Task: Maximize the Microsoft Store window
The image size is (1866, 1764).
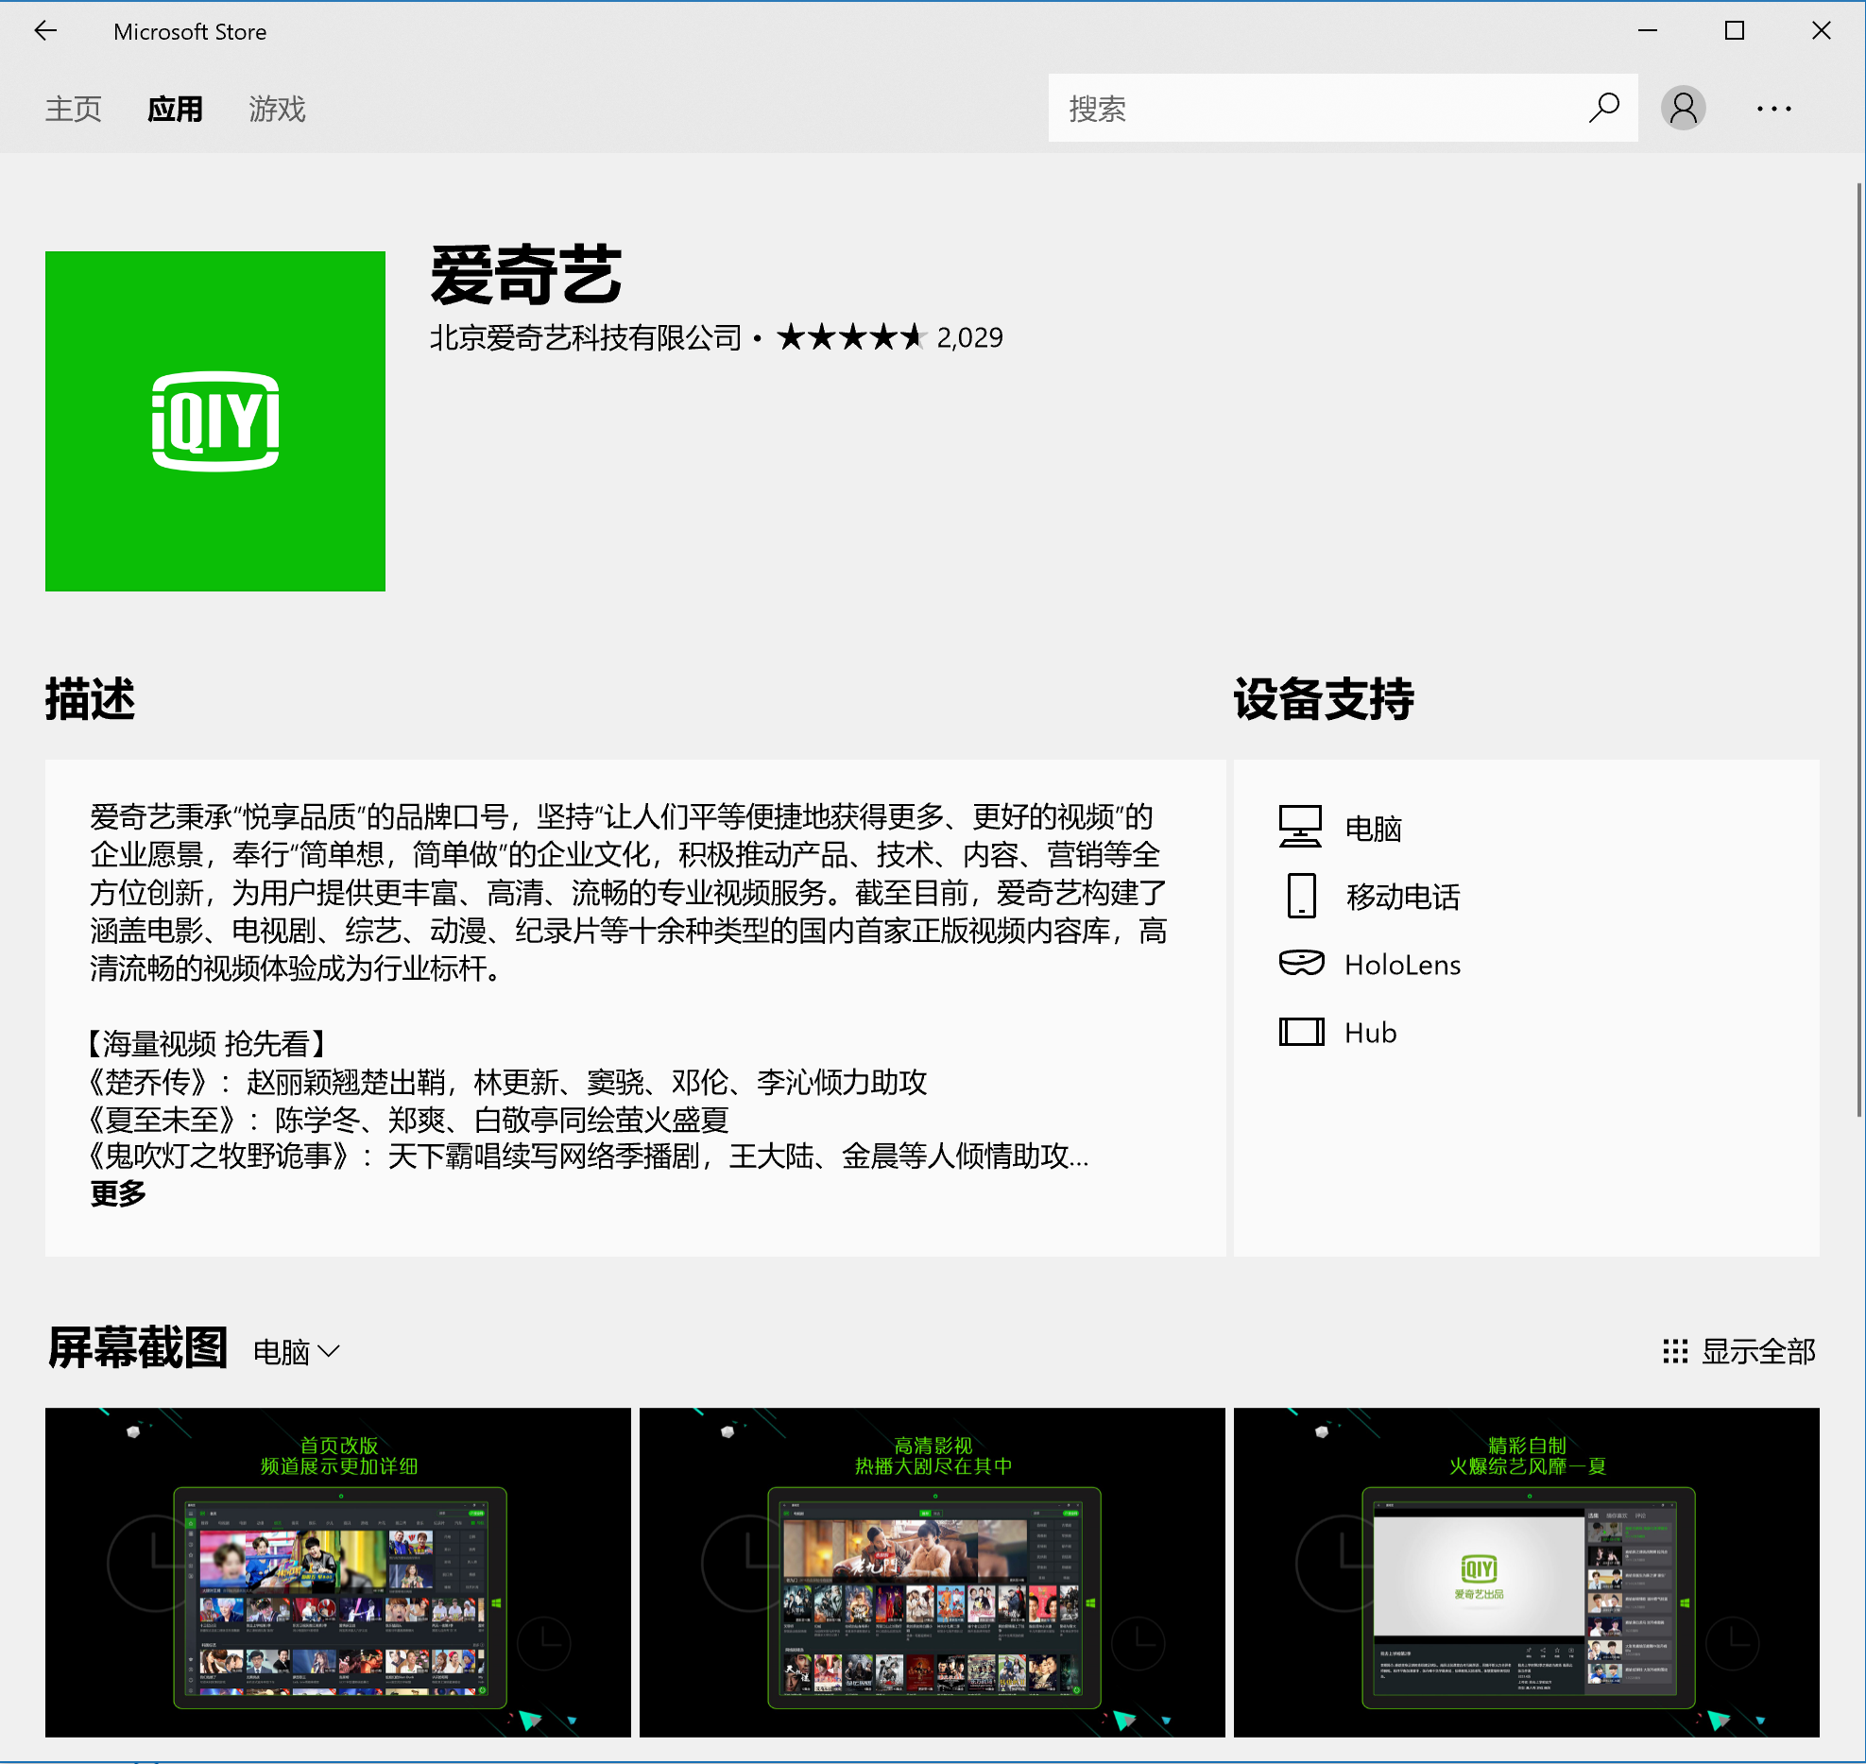Action: 1735,31
